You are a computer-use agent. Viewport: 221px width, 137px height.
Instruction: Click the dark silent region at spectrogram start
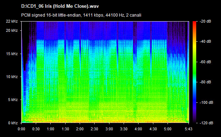[25, 42]
